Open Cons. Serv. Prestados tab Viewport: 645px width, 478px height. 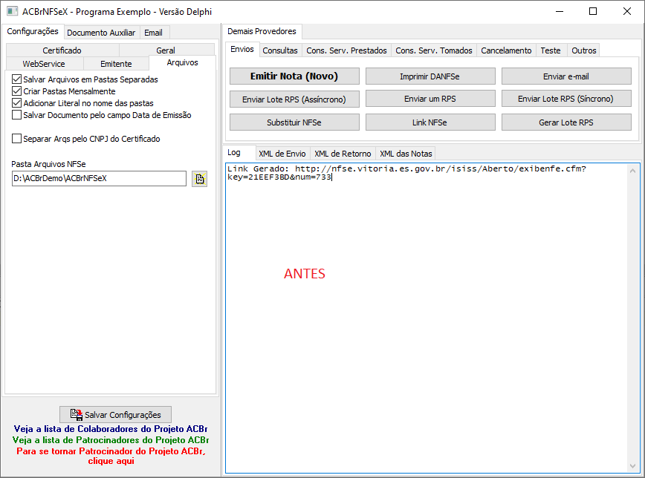tap(347, 50)
